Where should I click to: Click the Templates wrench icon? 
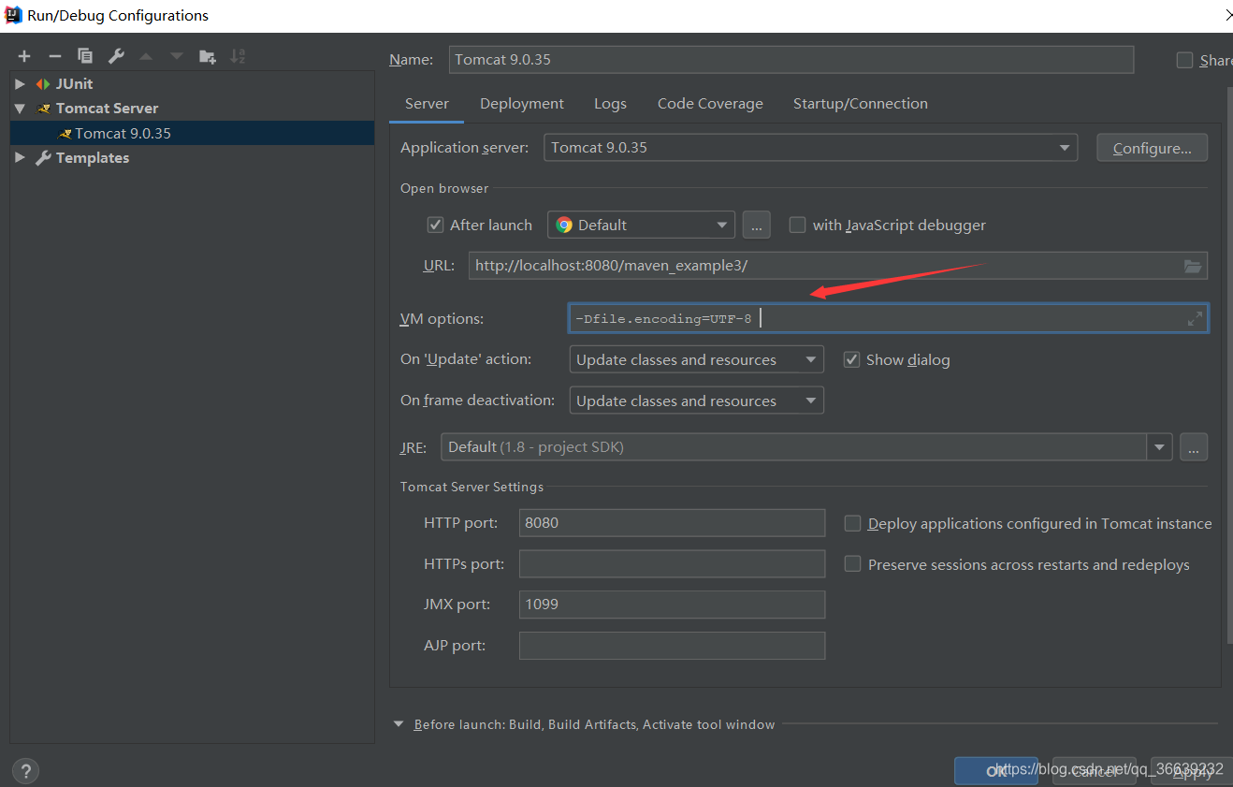43,158
